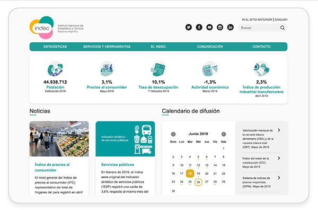Open Servicios y Herramientas menu

point(107,46)
